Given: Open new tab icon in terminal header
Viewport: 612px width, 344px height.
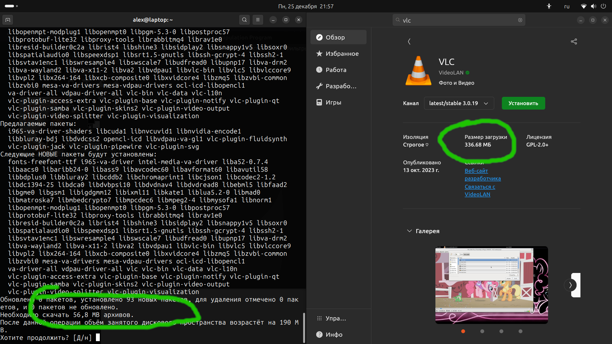Looking at the screenshot, I should tap(8, 20).
